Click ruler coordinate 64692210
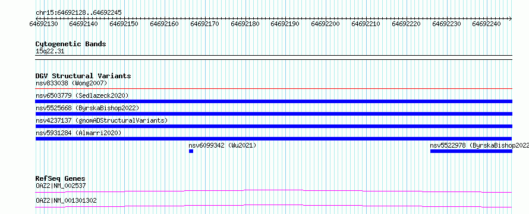Screen dimensions: 529x214 tap(366, 24)
